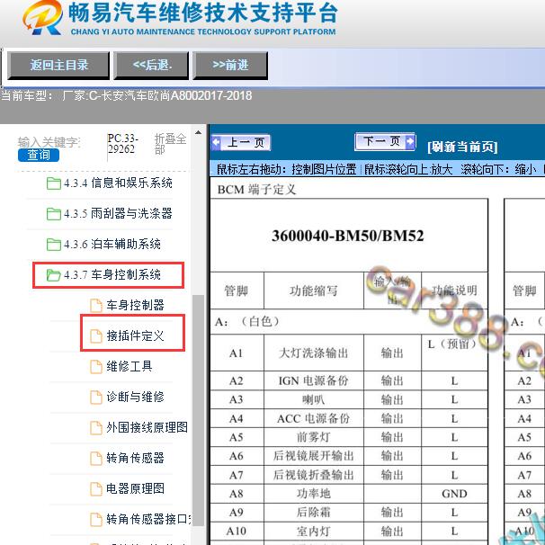Click cell 功率地 in row A8
The image size is (545, 545).
coord(314,494)
